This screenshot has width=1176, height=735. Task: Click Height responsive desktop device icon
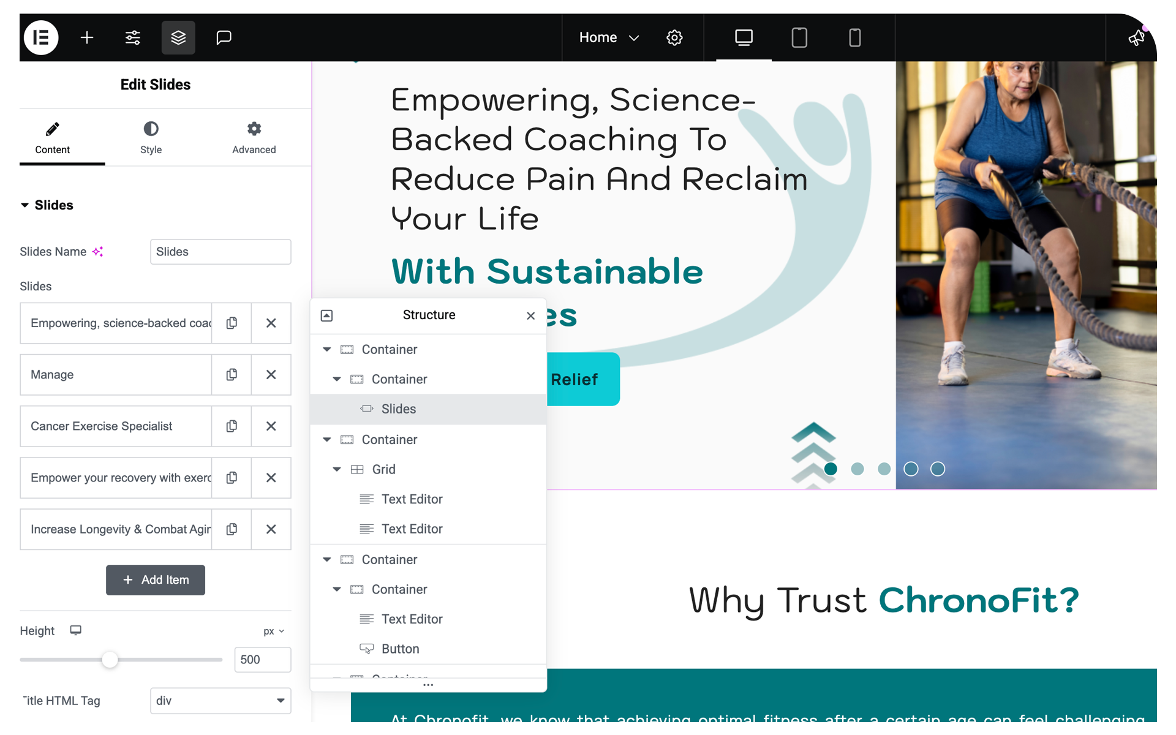[75, 630]
